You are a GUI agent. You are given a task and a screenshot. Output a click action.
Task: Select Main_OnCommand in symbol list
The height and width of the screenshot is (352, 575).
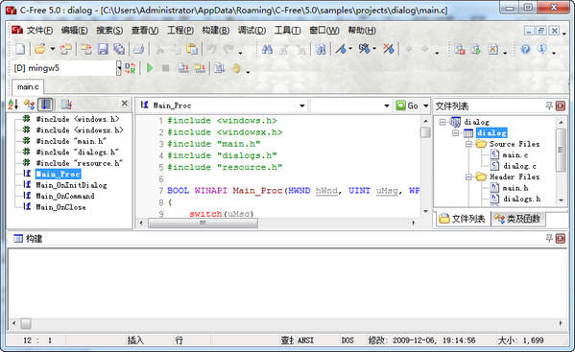(65, 197)
